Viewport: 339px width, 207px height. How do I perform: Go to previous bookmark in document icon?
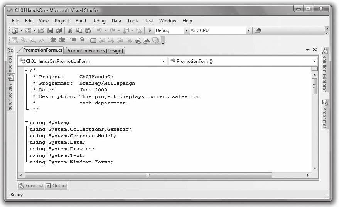pos(138,40)
